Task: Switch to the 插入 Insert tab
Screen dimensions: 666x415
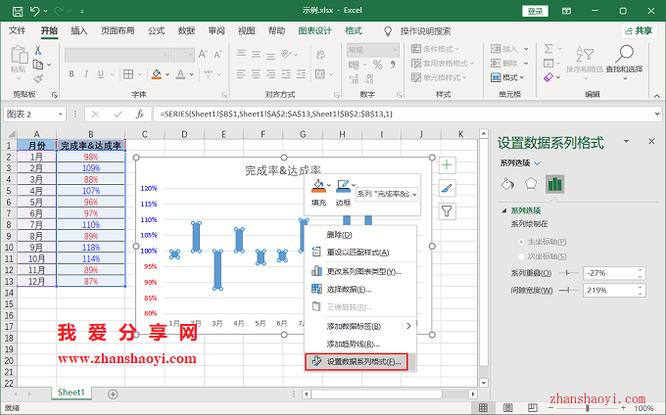Action: (79, 31)
